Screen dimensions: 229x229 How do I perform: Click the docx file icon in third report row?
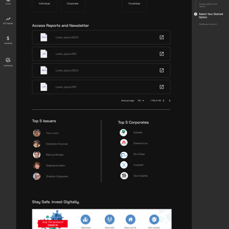coord(44,70)
